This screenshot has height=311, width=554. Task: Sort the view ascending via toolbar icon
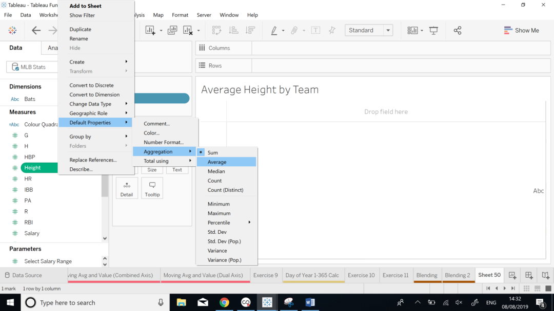[x=233, y=30]
